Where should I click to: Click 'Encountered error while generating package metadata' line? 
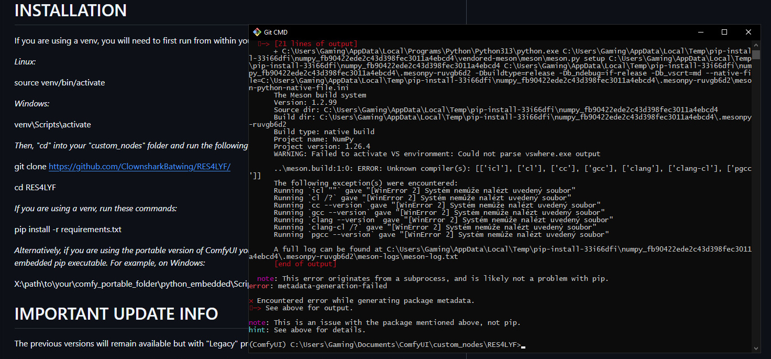tap(362, 301)
